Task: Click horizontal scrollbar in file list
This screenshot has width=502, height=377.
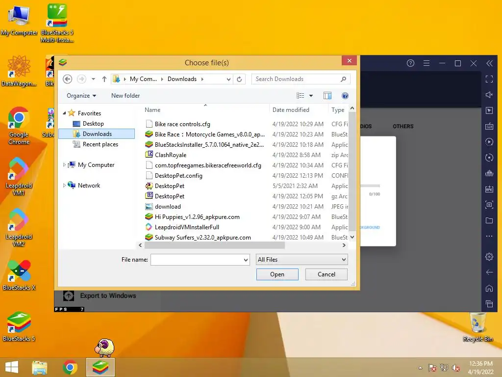Action: [215, 245]
